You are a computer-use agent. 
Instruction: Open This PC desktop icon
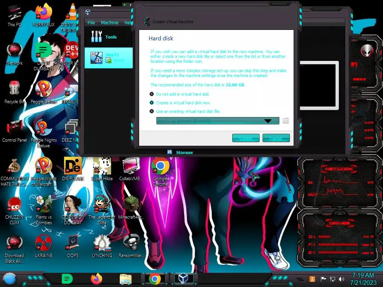point(15,15)
